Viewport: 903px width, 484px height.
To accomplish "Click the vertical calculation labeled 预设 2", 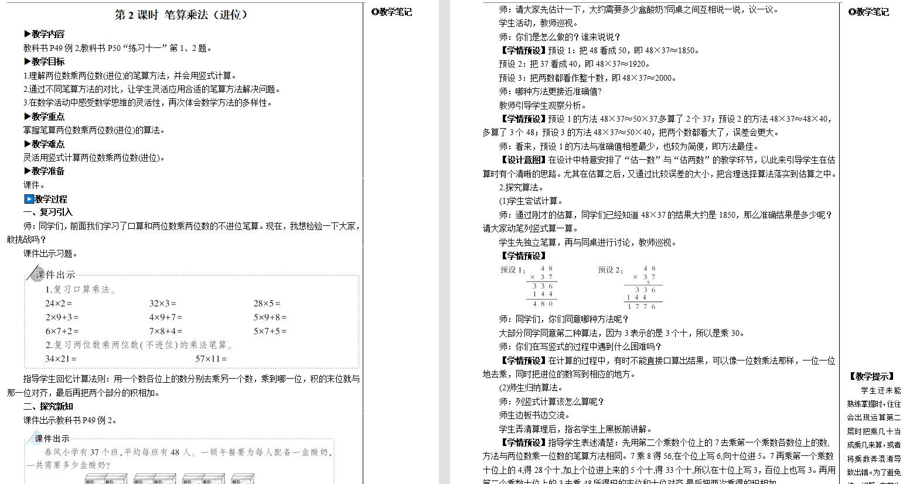I will [x=630, y=287].
